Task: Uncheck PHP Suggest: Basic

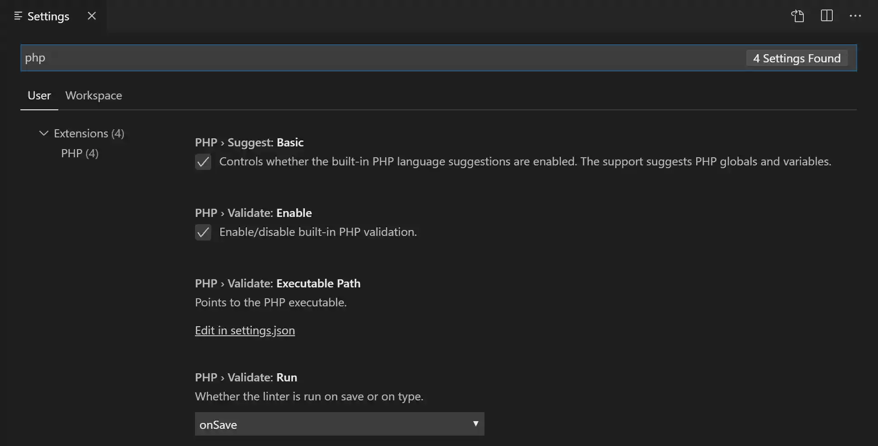Action: point(203,162)
